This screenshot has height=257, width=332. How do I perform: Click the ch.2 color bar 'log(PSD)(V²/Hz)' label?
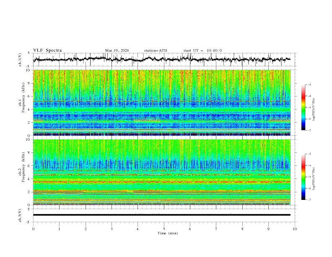314,179
